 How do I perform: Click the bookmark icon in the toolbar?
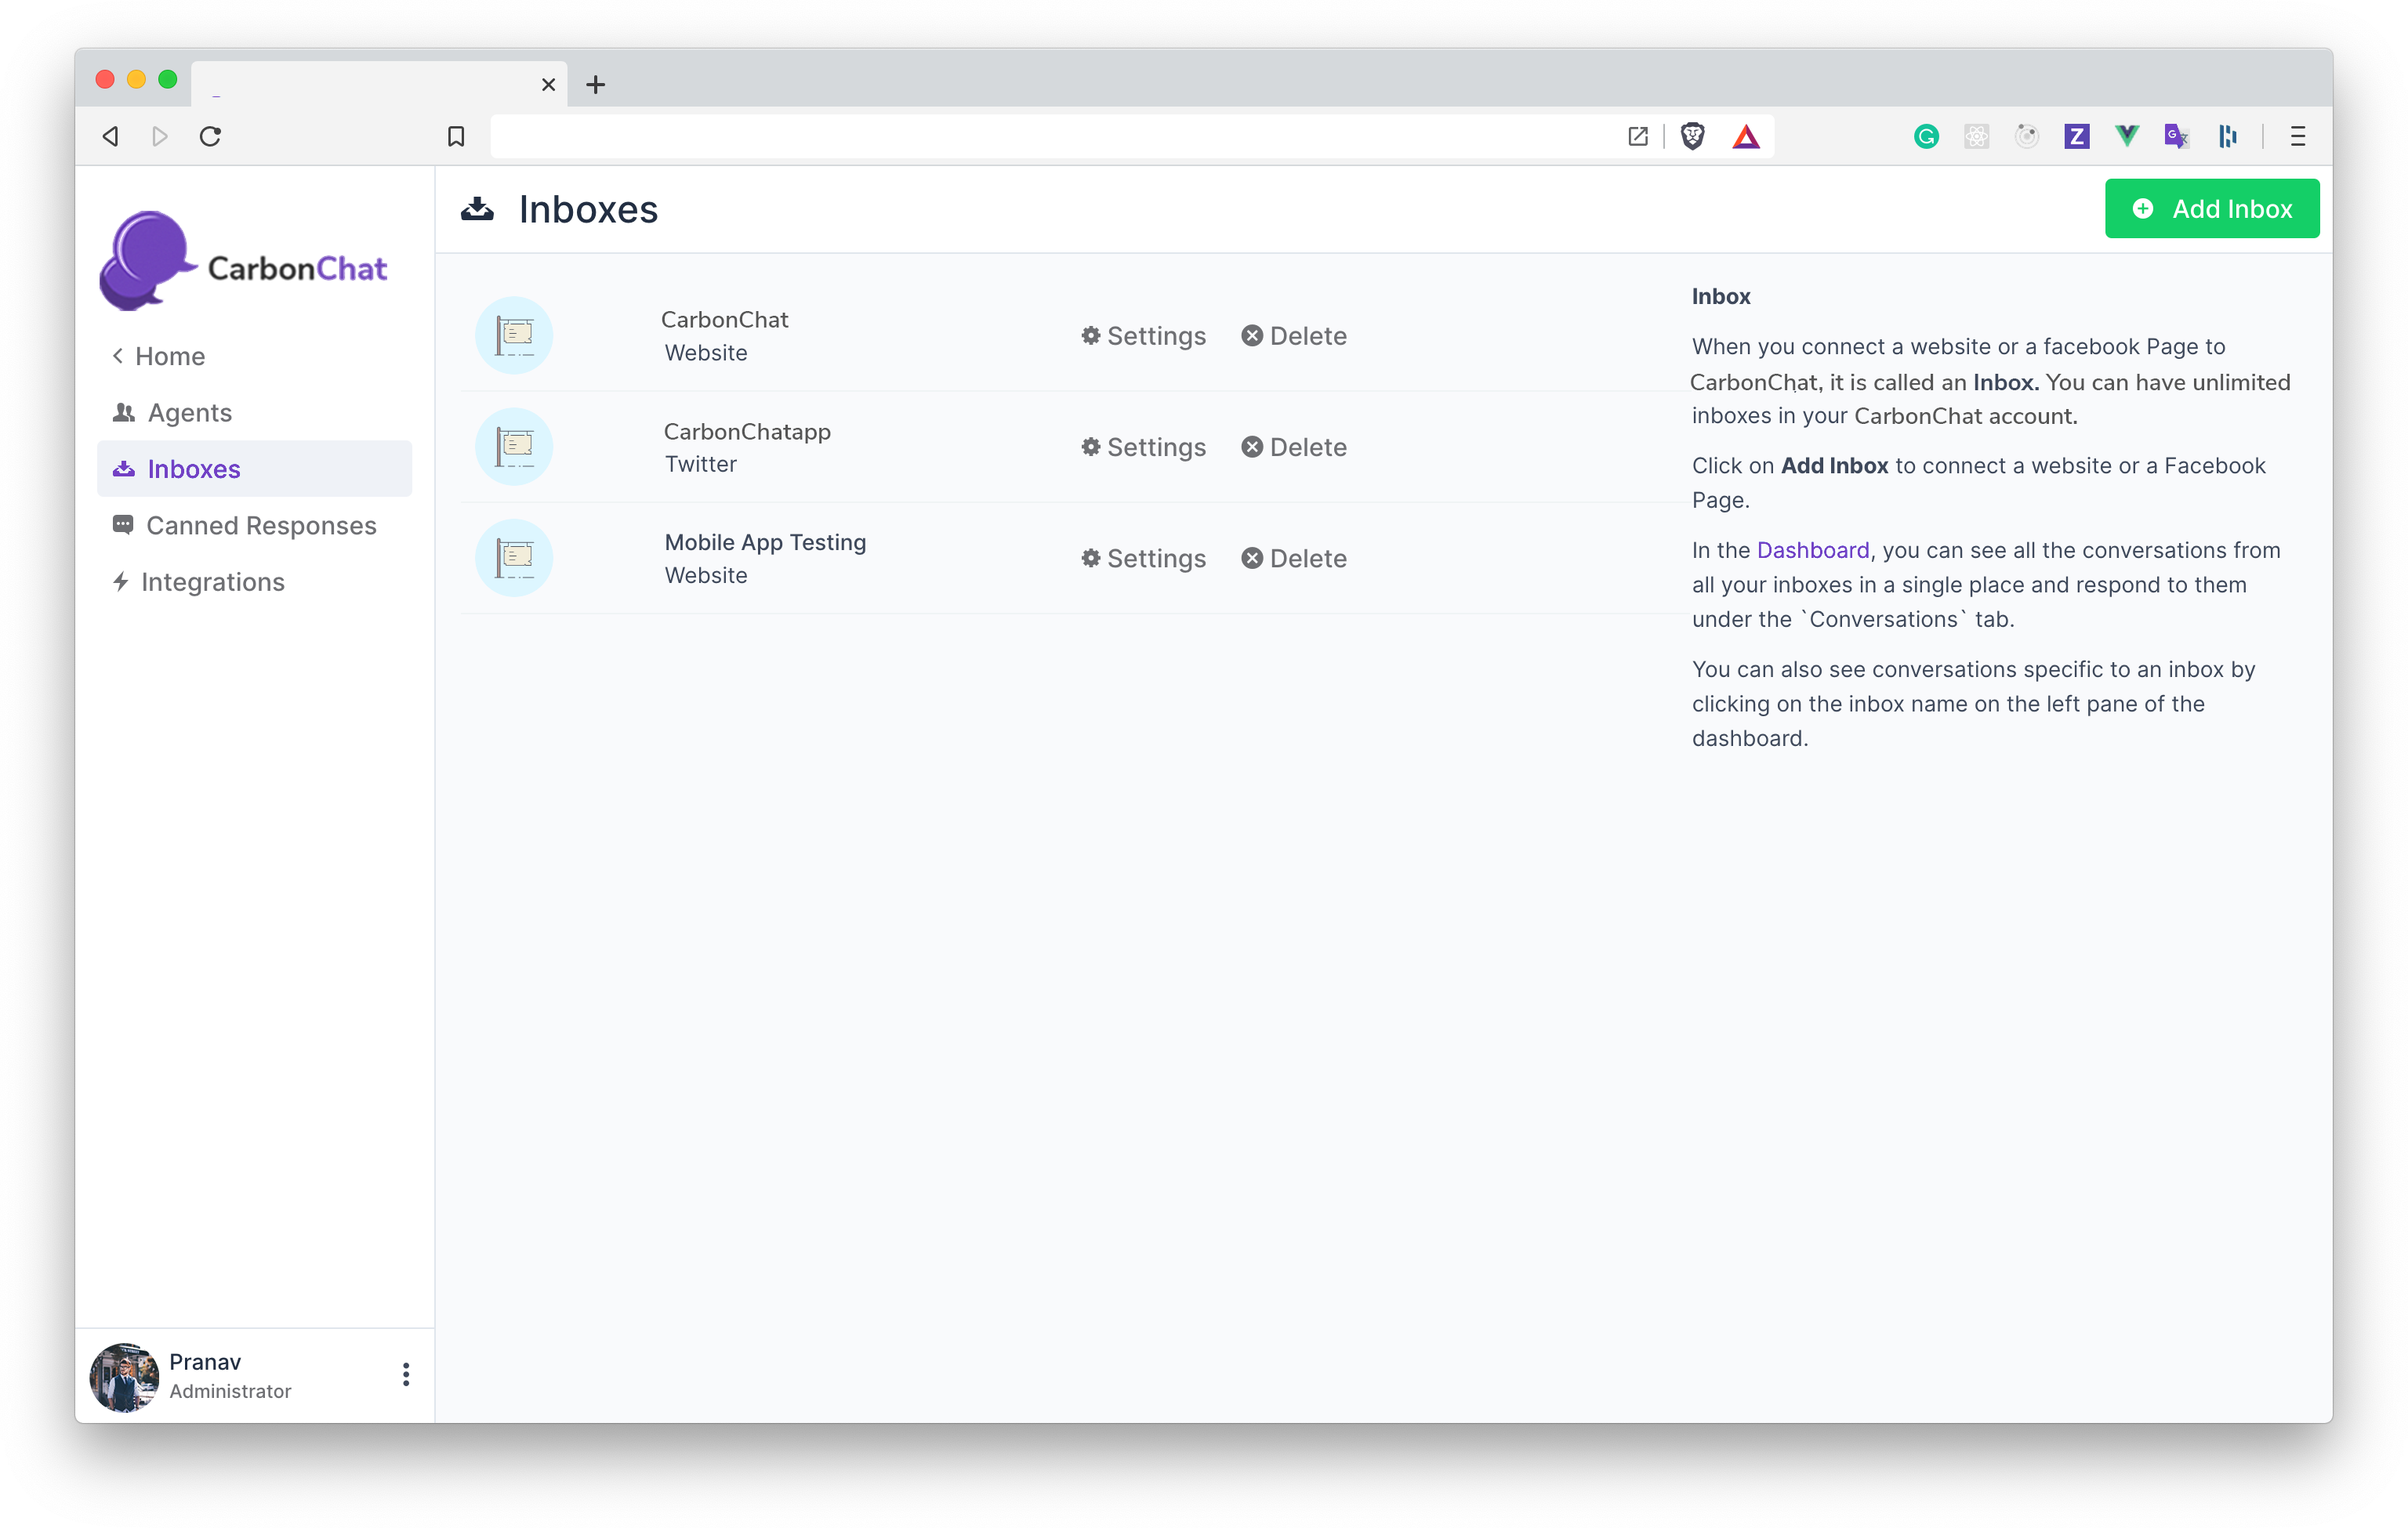point(456,136)
